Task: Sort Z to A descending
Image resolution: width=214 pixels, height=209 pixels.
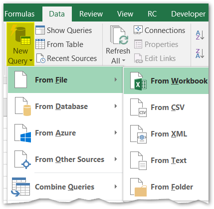Action: [x=200, y=53]
